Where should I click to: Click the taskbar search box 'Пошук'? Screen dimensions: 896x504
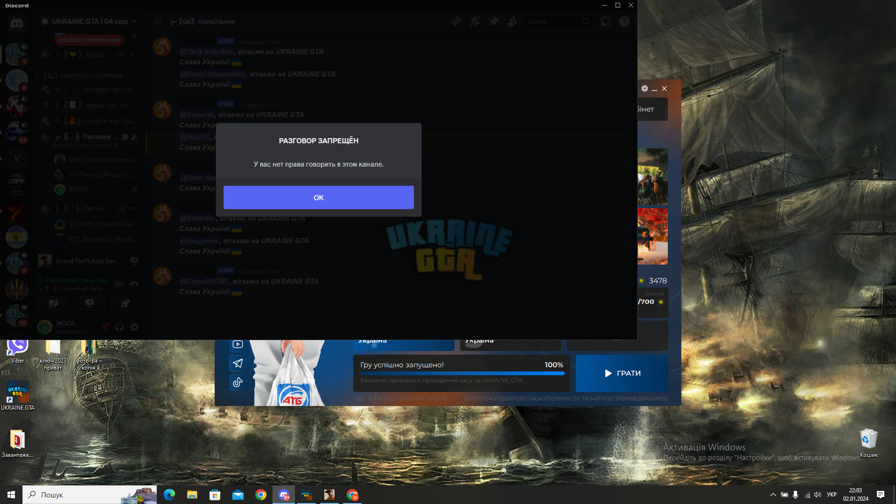[90, 495]
